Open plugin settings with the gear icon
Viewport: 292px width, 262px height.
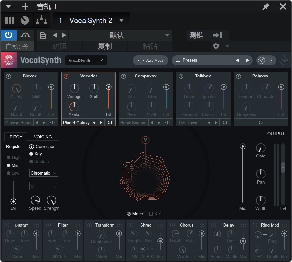tap(261, 60)
